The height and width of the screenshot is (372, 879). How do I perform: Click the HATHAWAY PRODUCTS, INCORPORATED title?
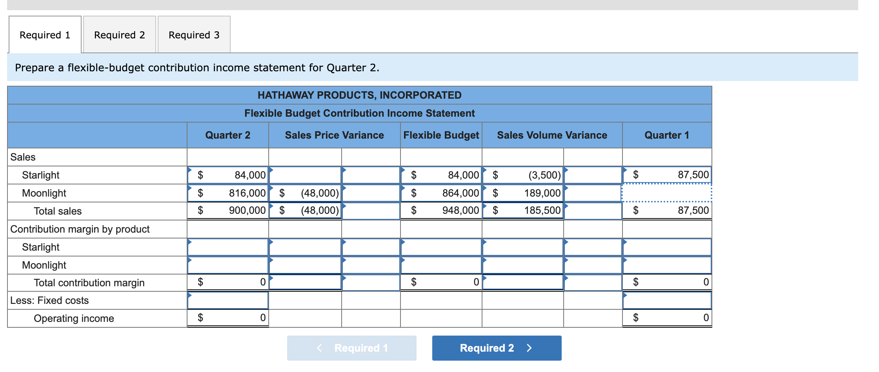360,95
